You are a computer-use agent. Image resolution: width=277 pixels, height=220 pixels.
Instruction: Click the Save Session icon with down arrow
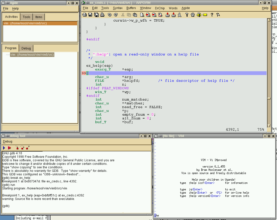(x=174, y=15)
